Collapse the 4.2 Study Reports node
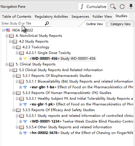This screenshot has height=146, width=135. (10, 42)
